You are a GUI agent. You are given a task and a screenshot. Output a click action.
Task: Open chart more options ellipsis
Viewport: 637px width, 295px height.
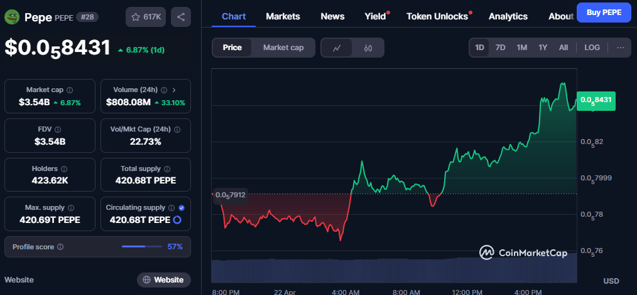coord(620,48)
